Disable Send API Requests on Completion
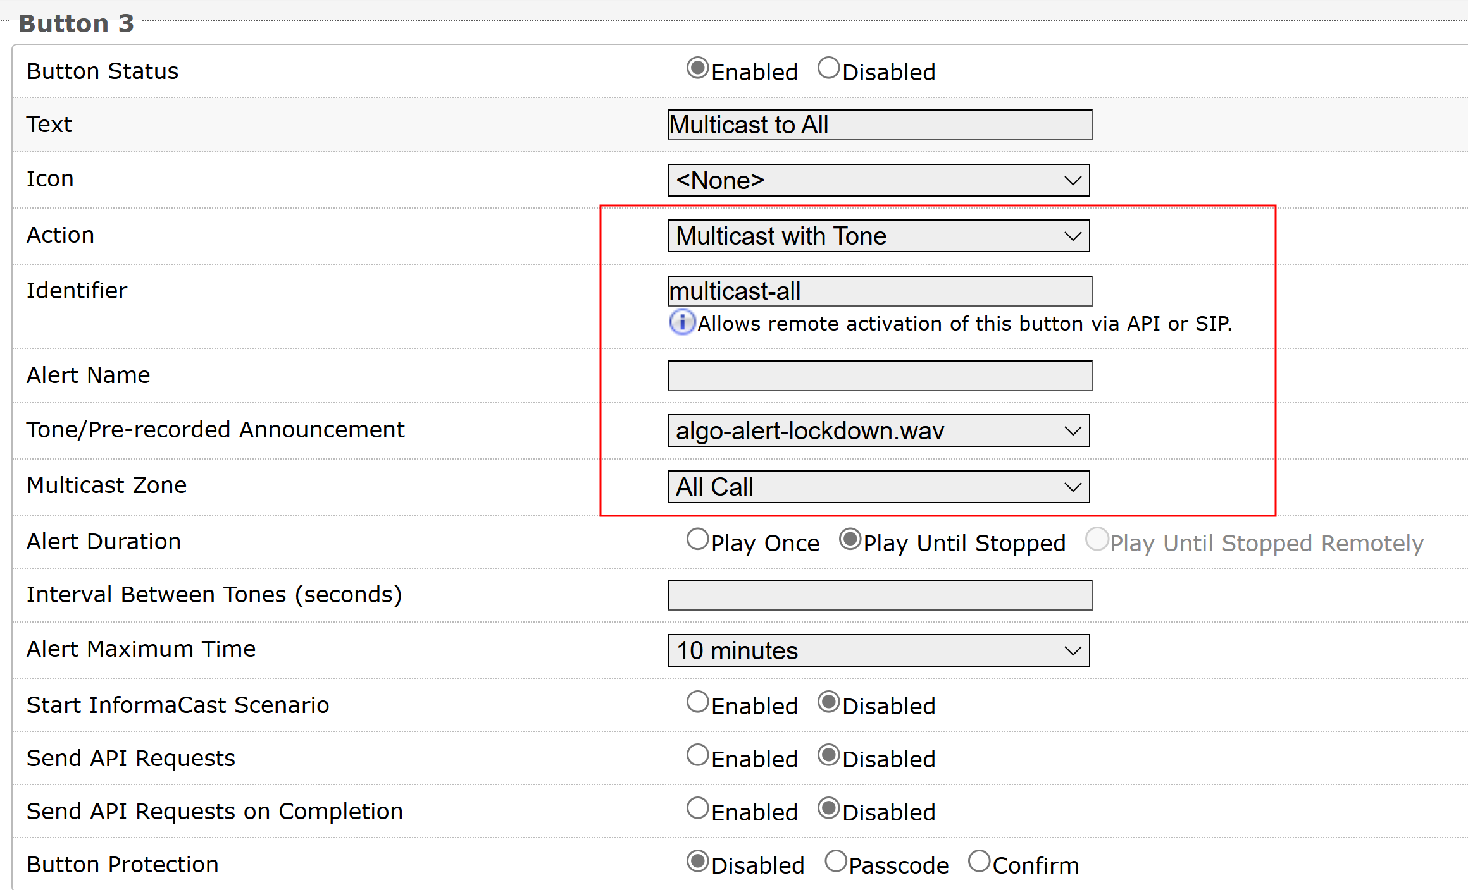Viewport: 1468px width, 890px height. (828, 808)
